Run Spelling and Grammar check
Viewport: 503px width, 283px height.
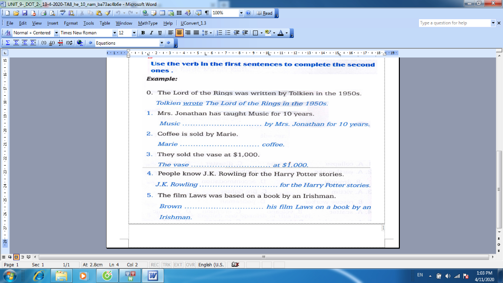pyautogui.click(x=62, y=13)
